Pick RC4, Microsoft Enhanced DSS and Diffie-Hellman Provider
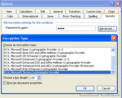 [x=57, y=63]
